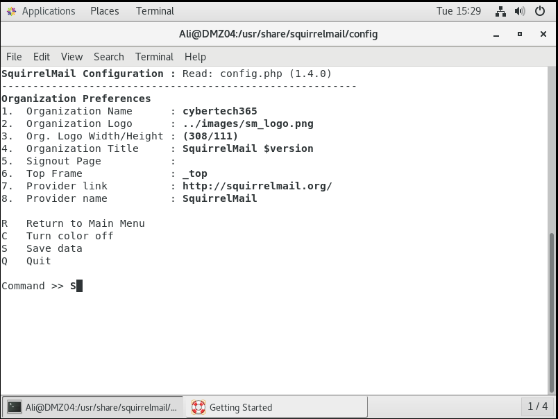This screenshot has height=419, width=558.
Task: Click the 'Org. Logo Width/Height' label
Action: 95,136
